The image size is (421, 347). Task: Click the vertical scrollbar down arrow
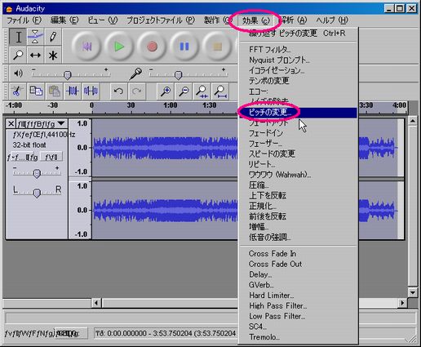pos(413,292)
